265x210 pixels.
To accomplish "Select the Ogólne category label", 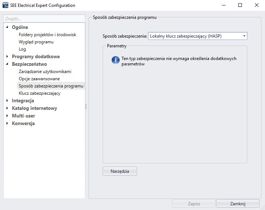I will tap(20, 27).
